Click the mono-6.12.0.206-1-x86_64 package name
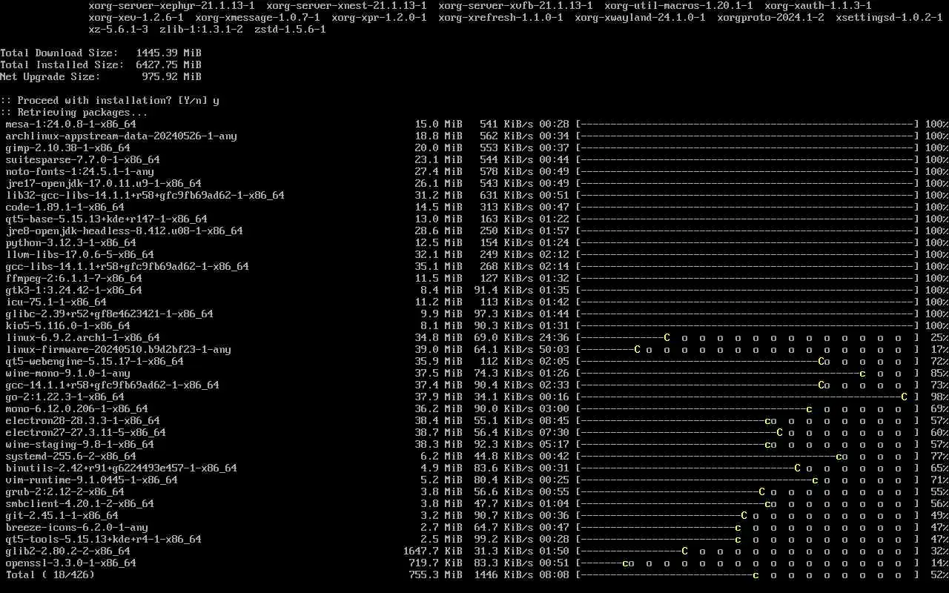 (76, 409)
